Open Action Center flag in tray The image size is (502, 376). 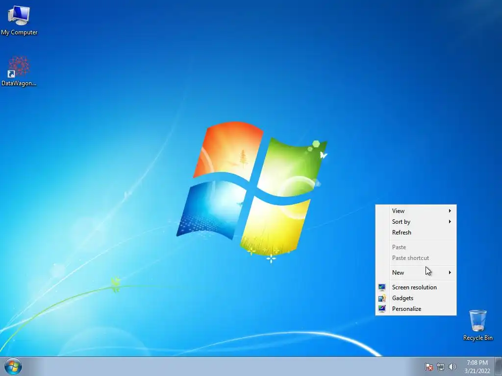[x=428, y=367]
